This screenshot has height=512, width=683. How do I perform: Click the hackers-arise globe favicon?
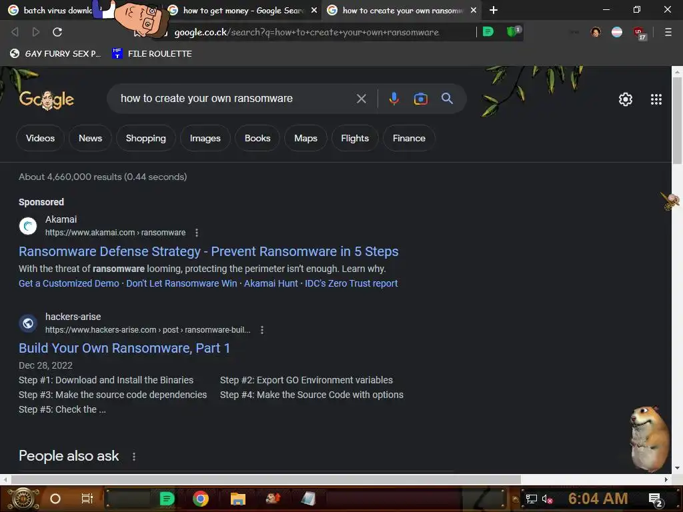[x=28, y=323]
